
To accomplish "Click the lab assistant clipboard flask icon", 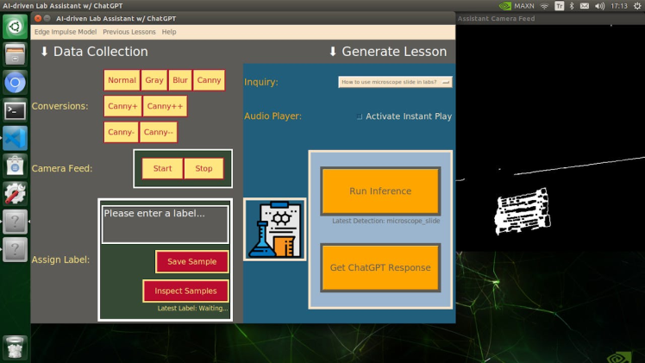I will pos(274,229).
